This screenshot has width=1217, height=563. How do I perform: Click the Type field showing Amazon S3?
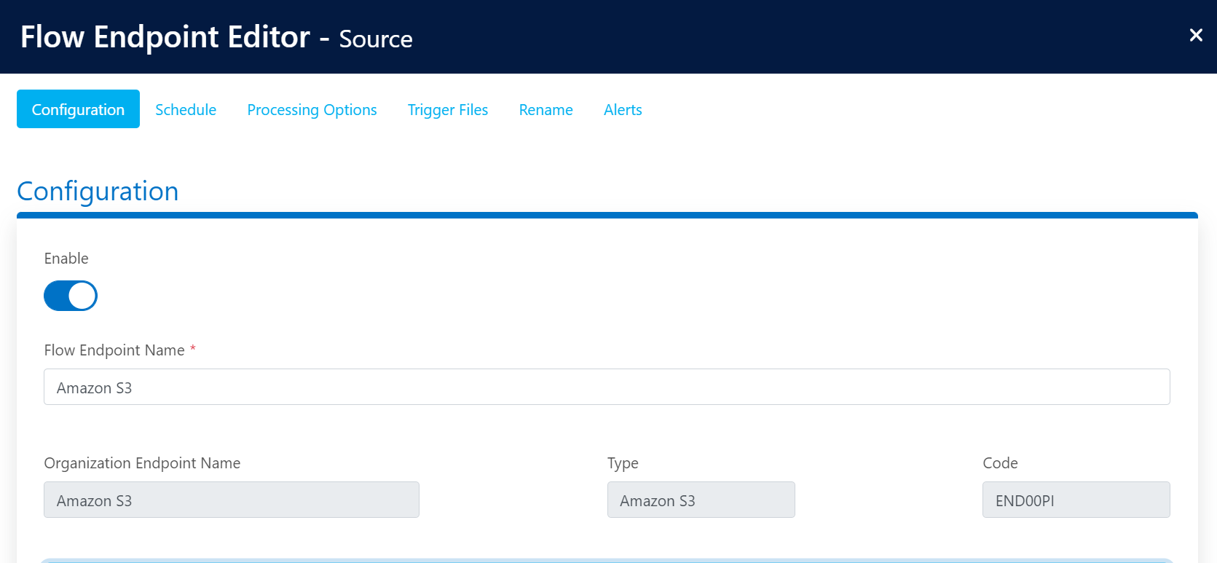tap(701, 500)
